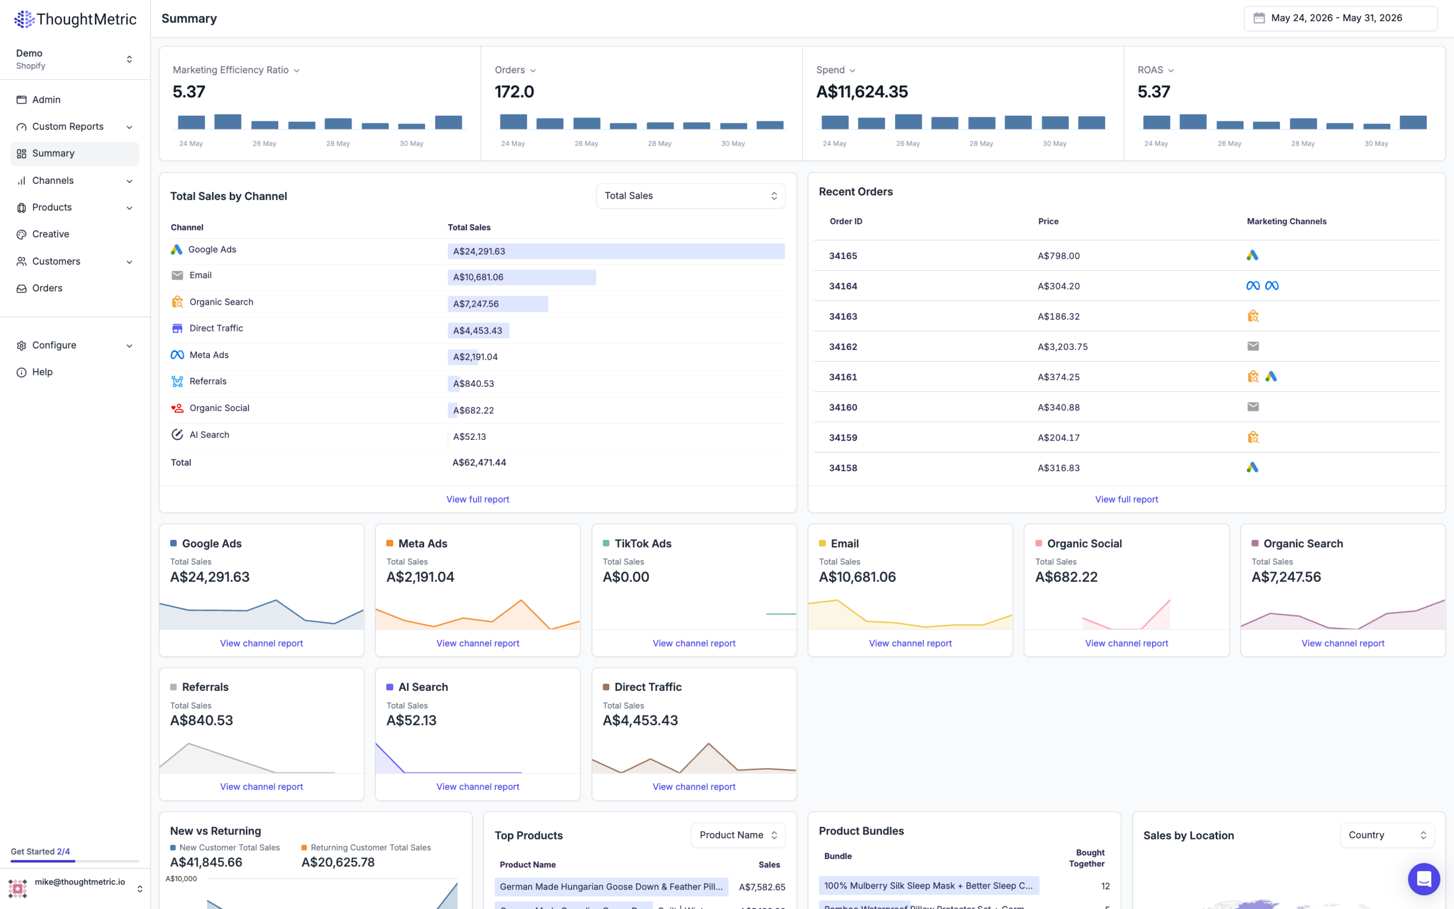Open the ROAS metric dropdown
The width and height of the screenshot is (1454, 909).
click(x=1155, y=70)
